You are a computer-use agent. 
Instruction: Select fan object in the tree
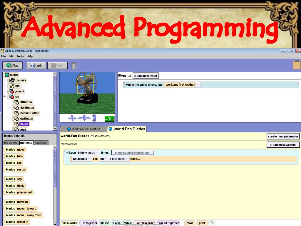click(17, 97)
